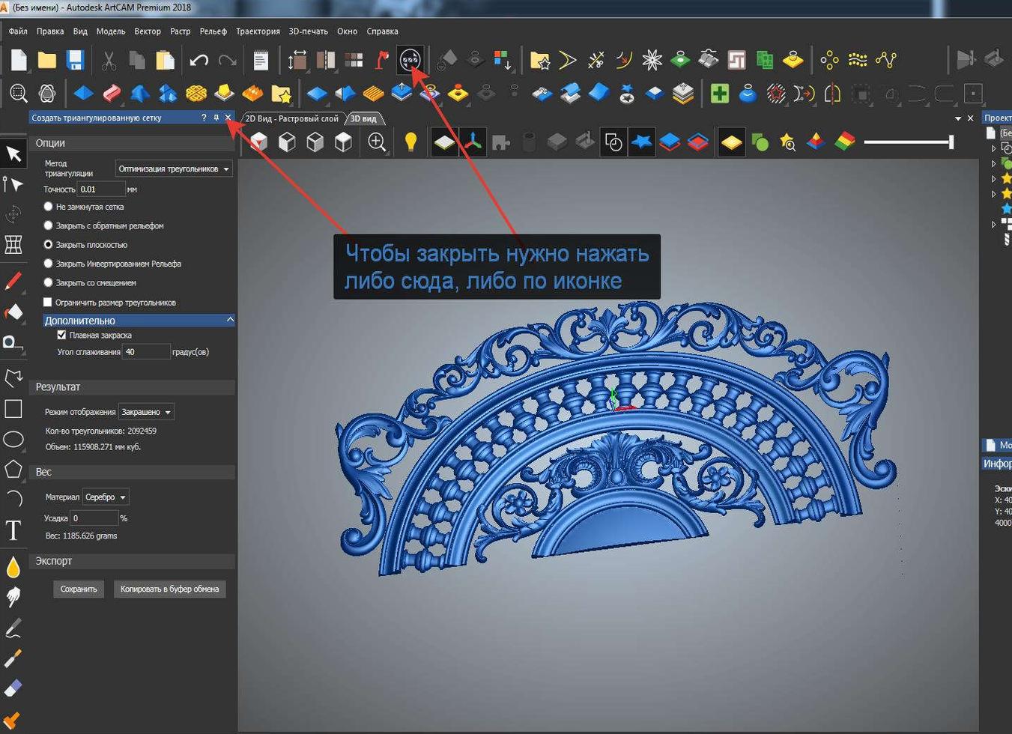Select 'Закрыть с обратным рельефом' option
The height and width of the screenshot is (734, 1012).
pyautogui.click(x=49, y=225)
